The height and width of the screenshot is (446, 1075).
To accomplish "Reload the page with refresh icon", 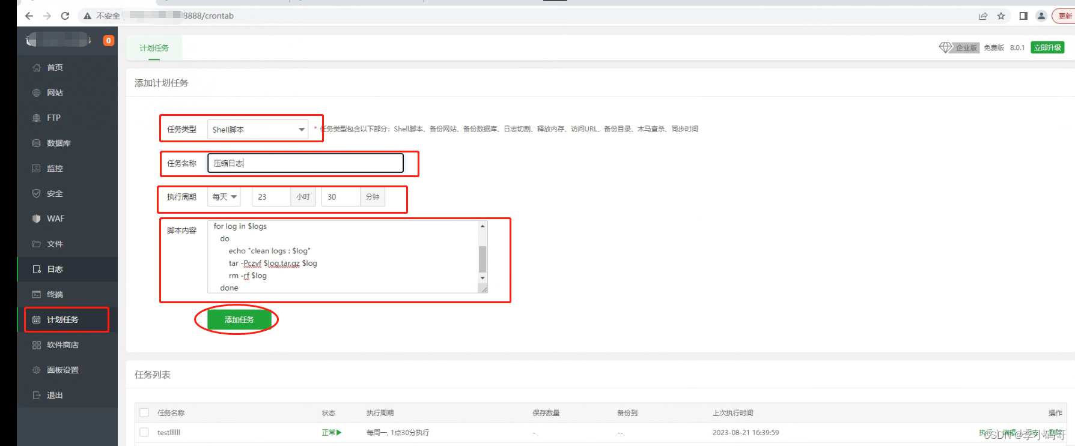I will pos(65,16).
